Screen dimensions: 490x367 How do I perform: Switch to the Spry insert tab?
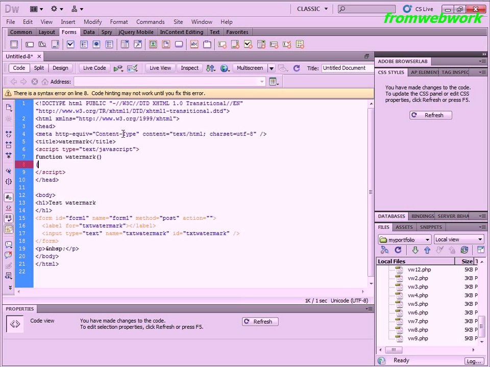click(x=107, y=32)
